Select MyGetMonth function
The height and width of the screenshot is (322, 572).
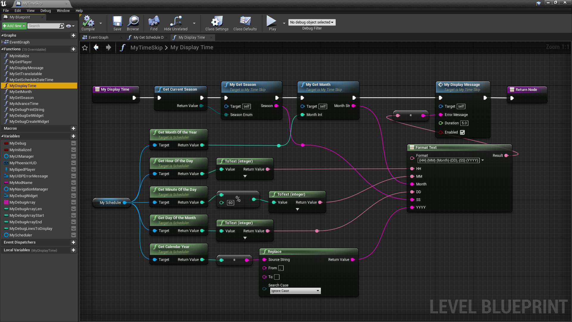coord(21,92)
